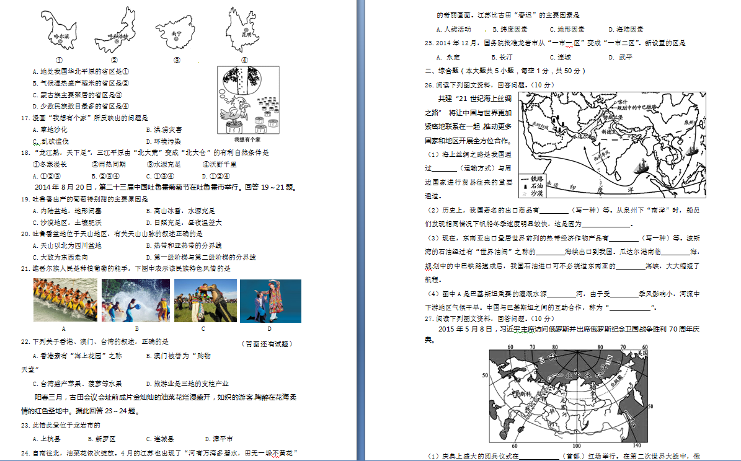The image size is (741, 461).
Task: Click photo B of the water-splashing festival
Action: tap(136, 300)
